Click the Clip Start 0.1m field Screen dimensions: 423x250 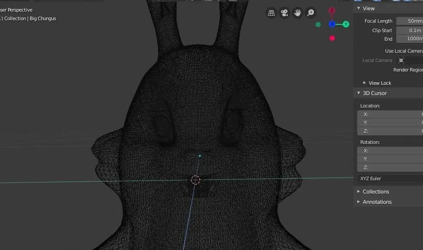tap(410, 30)
